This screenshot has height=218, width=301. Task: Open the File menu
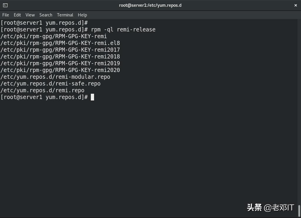[x=5, y=15]
